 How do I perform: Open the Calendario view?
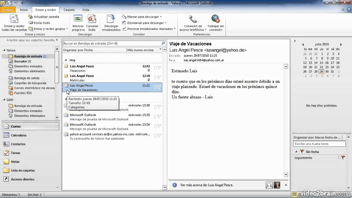30,135
